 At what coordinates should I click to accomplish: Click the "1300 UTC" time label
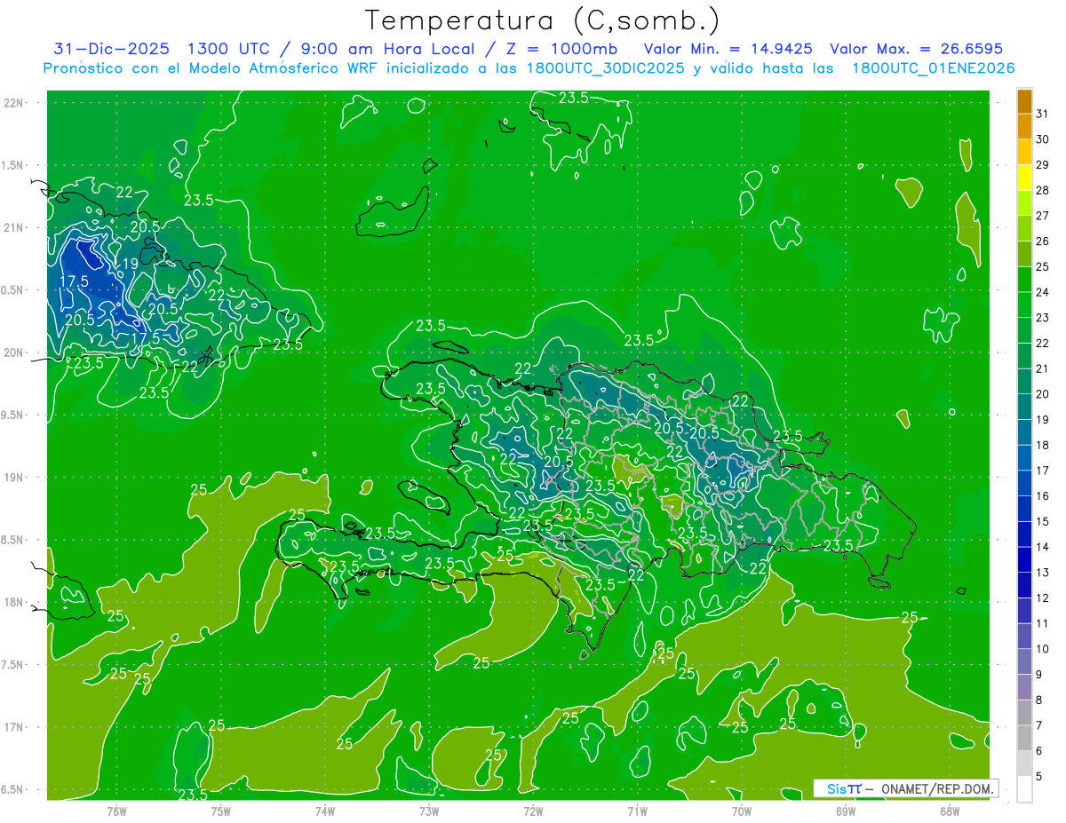(x=231, y=49)
